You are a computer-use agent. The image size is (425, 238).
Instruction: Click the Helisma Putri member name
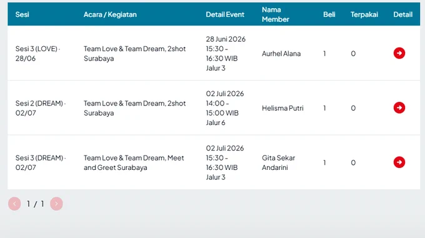[x=282, y=108]
